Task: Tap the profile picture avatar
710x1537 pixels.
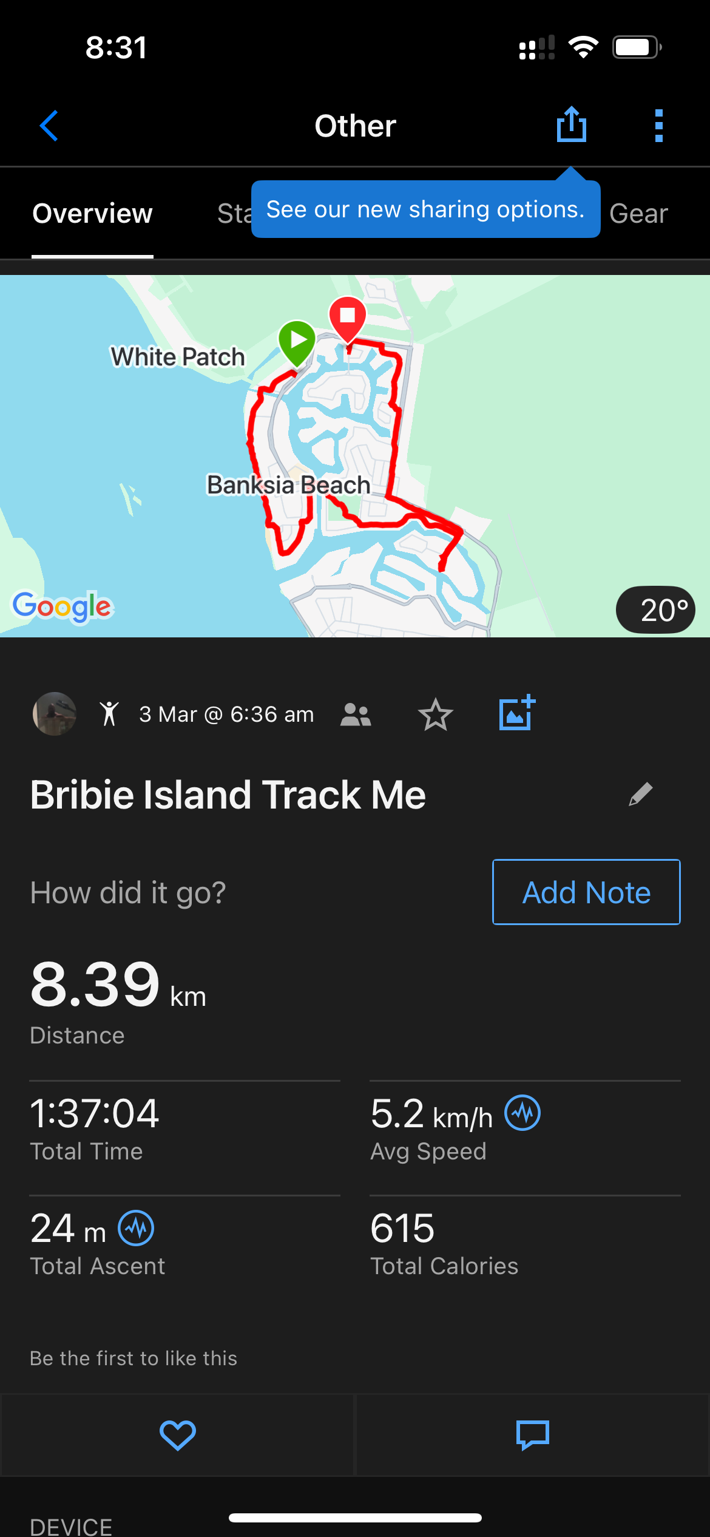Action: [x=55, y=714]
